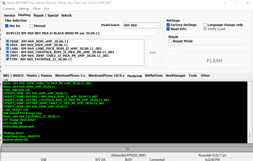Toggle the FTIM fatimage checkbox
This screenshot has height=161, width=253.
click(7, 59)
